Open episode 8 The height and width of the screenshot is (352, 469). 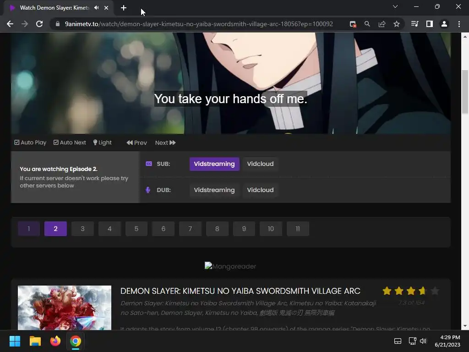pyautogui.click(x=217, y=229)
